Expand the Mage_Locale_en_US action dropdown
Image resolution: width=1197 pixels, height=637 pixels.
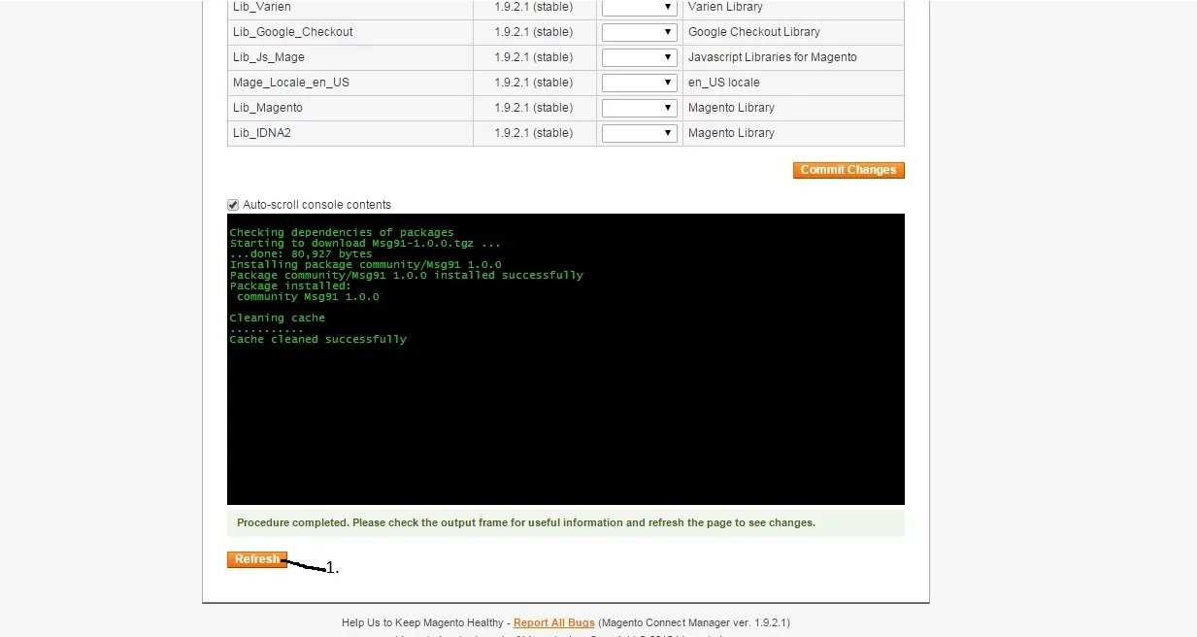639,83
